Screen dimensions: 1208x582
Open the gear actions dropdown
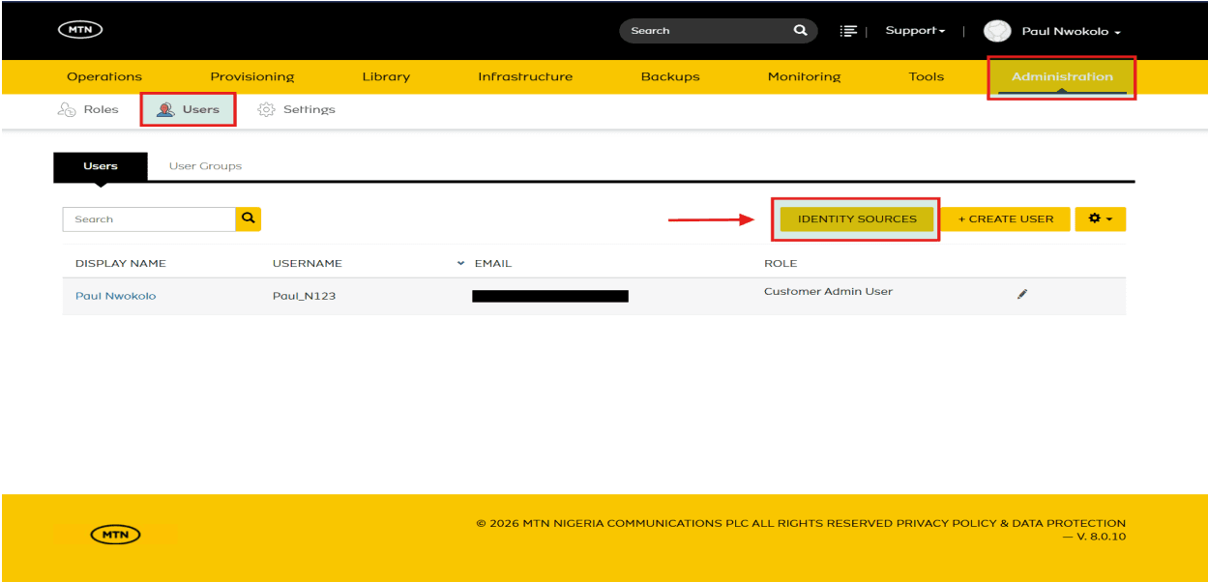coord(1101,218)
